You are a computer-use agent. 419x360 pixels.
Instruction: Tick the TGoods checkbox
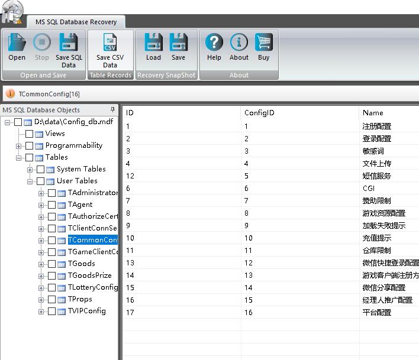click(51, 264)
